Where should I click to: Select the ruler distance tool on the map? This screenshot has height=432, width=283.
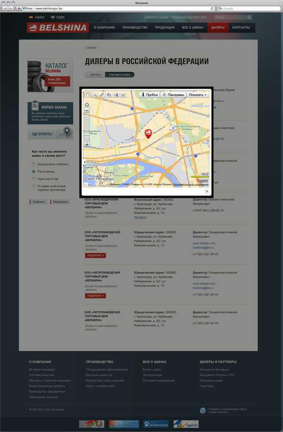102,95
